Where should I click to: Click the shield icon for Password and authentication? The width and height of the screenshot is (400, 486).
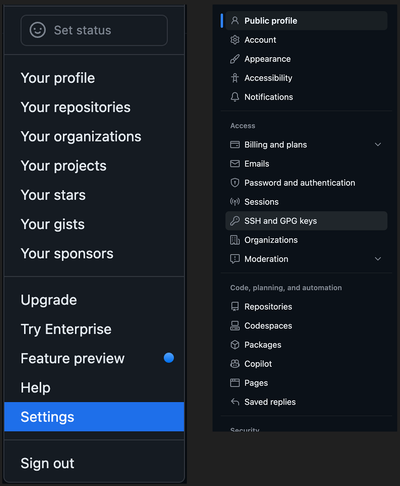pos(235,183)
